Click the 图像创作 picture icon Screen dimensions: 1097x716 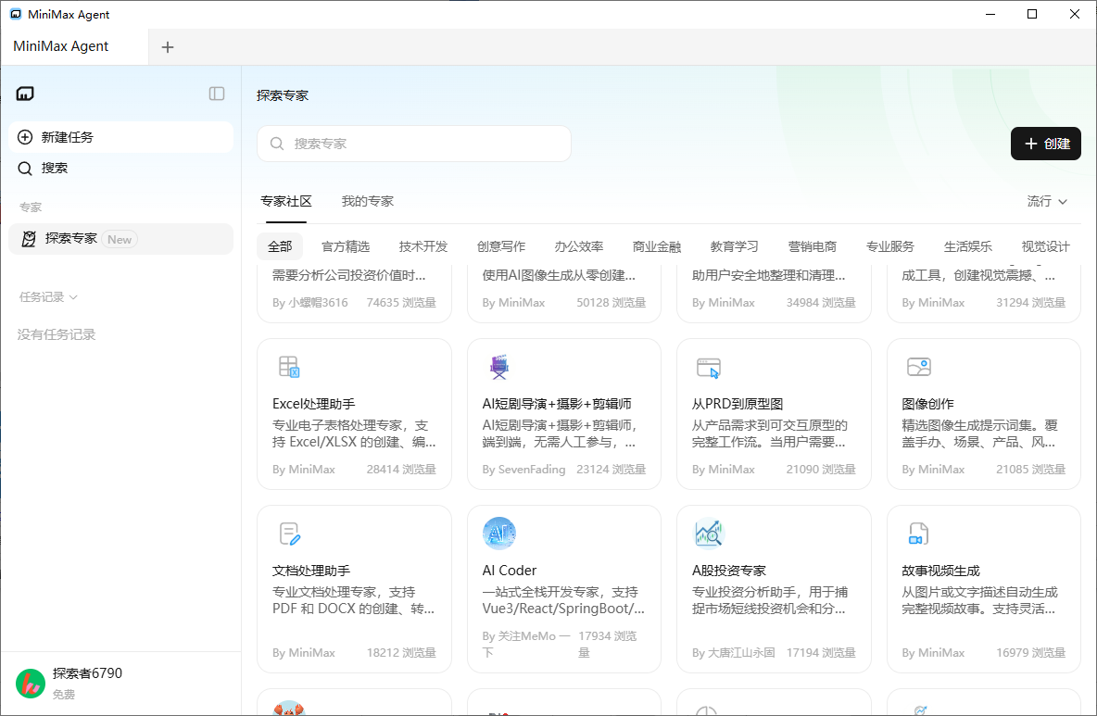(918, 367)
